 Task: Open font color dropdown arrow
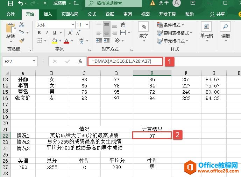coord(72,41)
